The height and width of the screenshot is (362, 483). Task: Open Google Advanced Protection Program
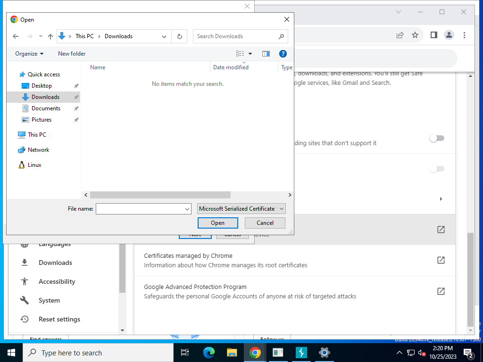coord(295,291)
